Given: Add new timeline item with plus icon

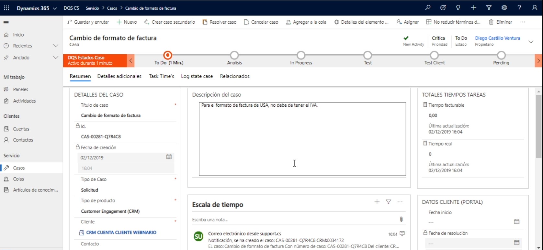Looking at the screenshot, I should click(377, 202).
